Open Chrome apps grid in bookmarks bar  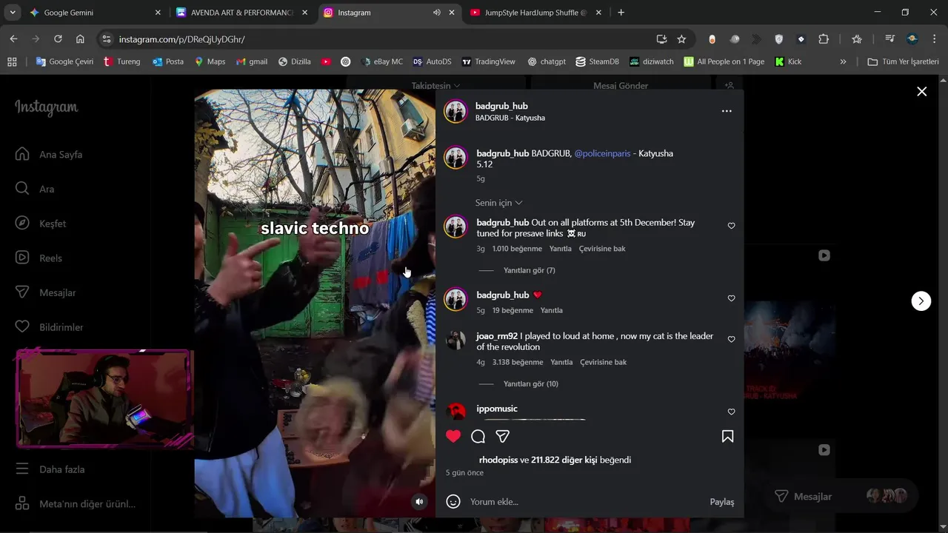tap(12, 61)
